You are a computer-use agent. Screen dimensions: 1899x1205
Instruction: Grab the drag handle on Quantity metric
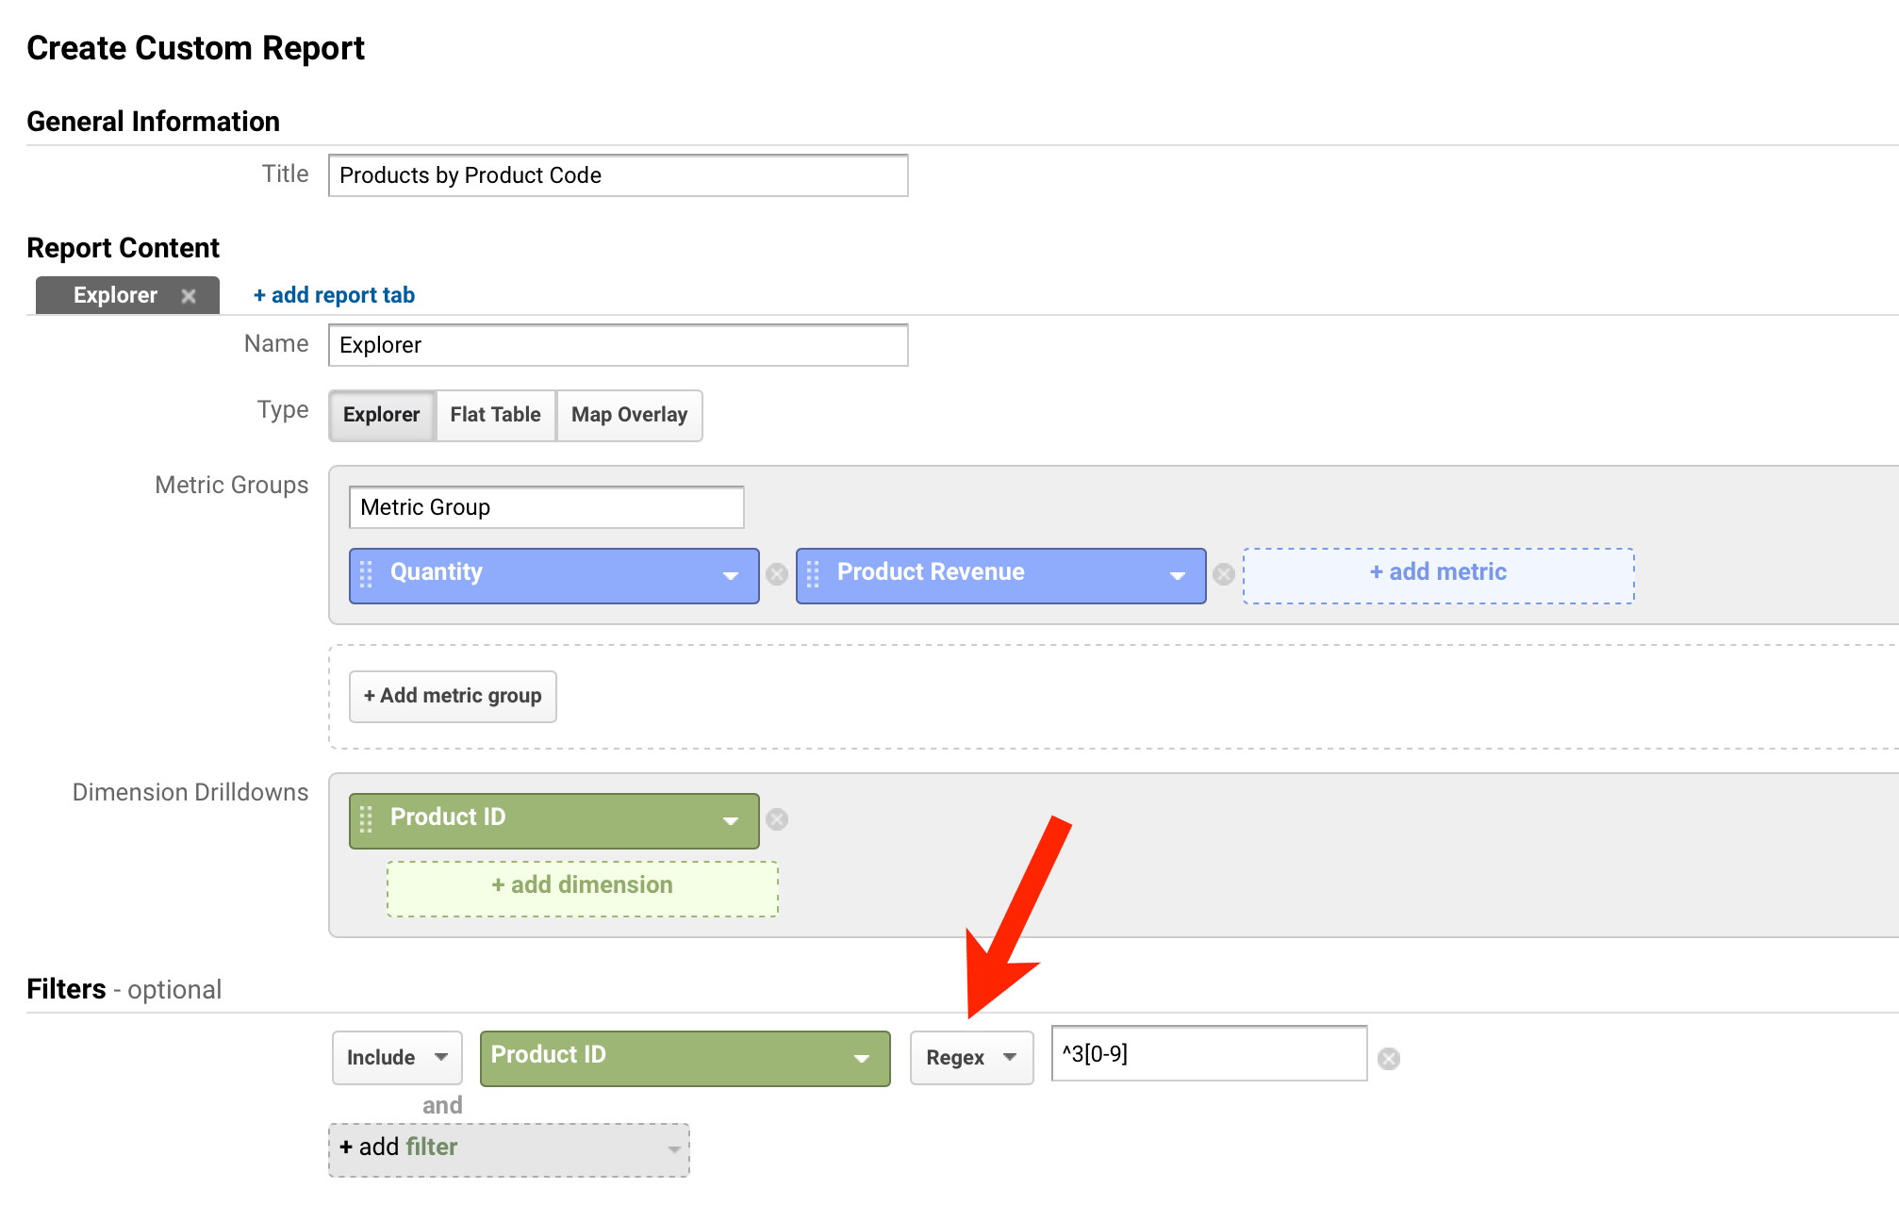(x=368, y=575)
